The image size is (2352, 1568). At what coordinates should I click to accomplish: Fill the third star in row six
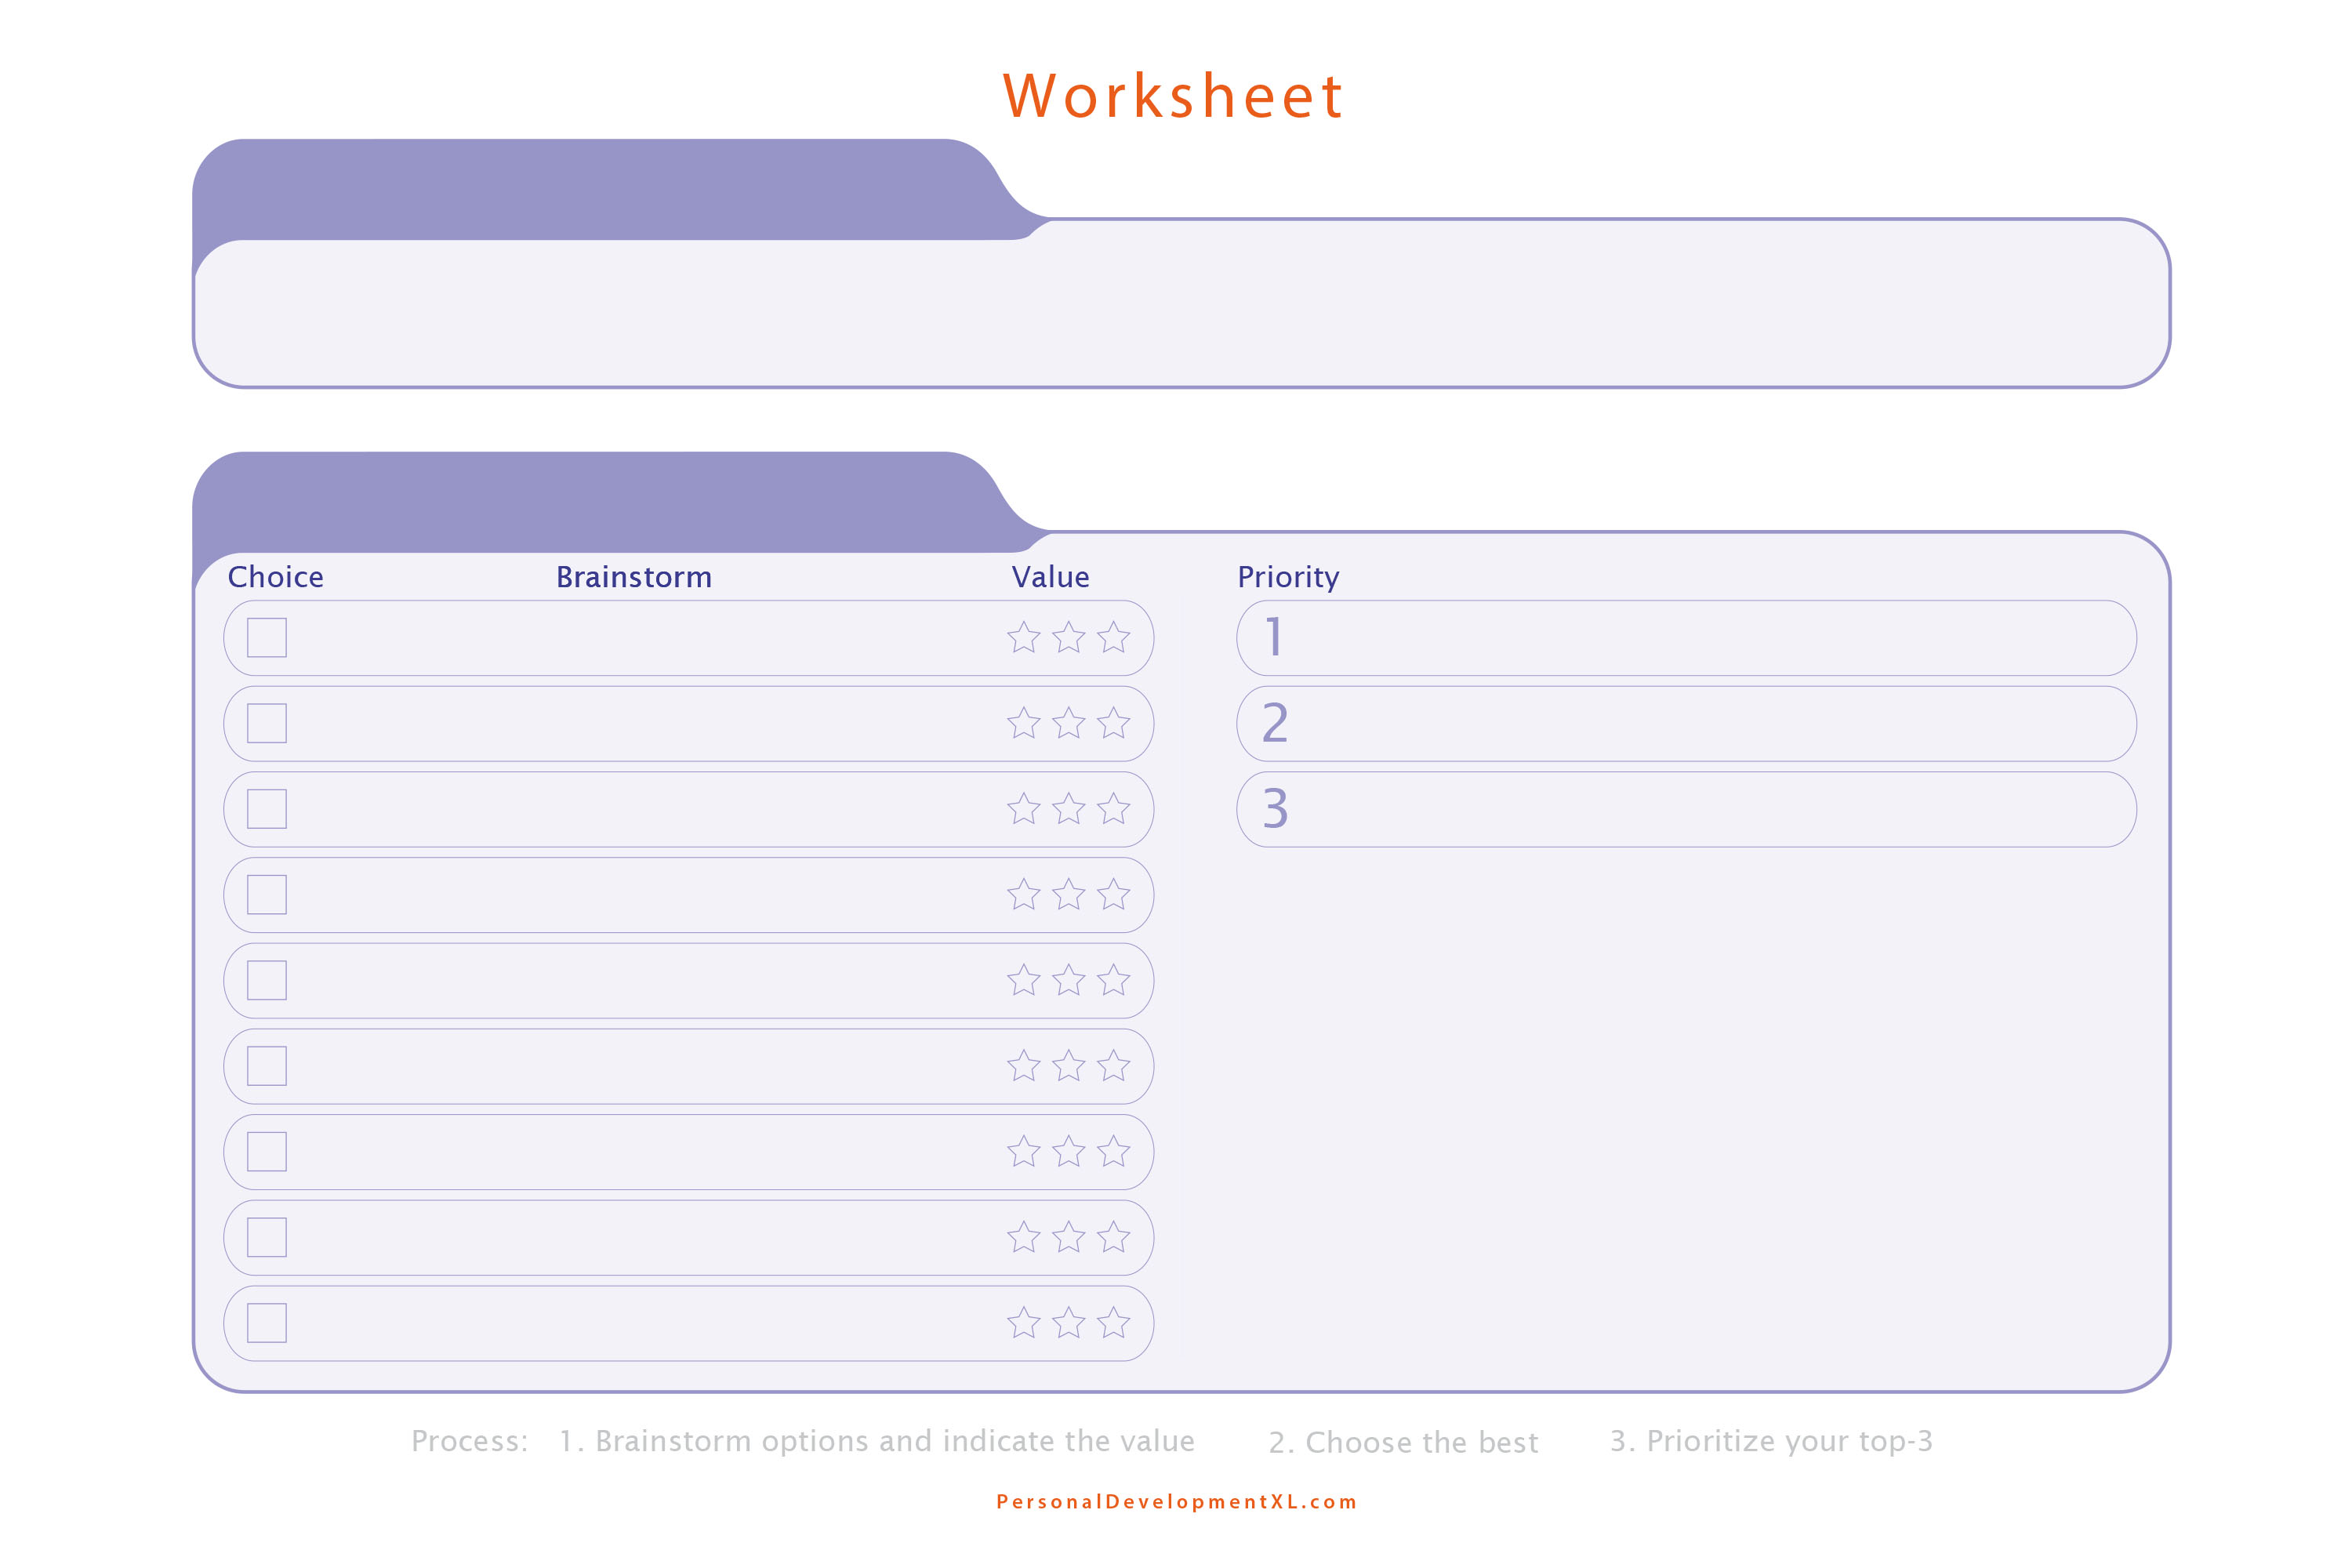1113,1066
